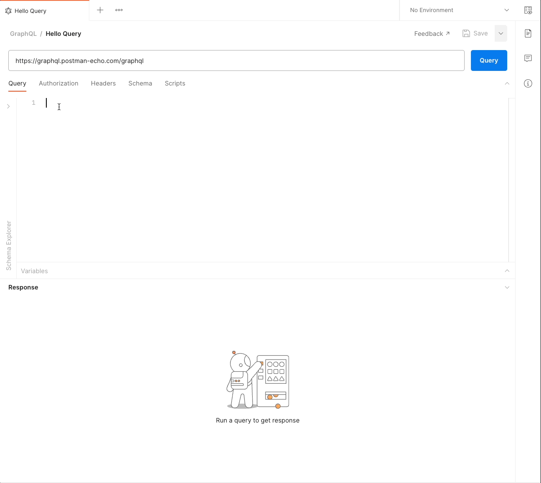Click the three-dot tab options icon

pyautogui.click(x=119, y=10)
